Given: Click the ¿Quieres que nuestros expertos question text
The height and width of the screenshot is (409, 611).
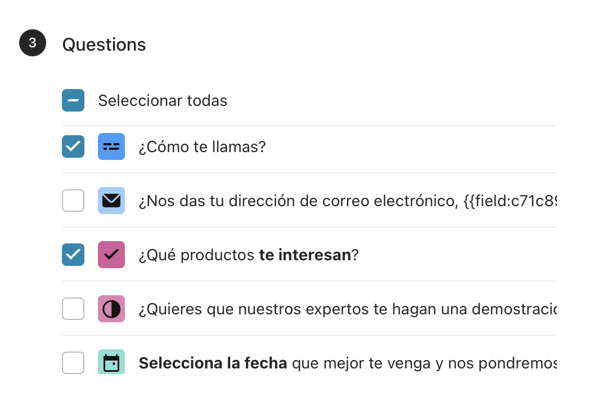Looking at the screenshot, I should pyautogui.click(x=348, y=309).
